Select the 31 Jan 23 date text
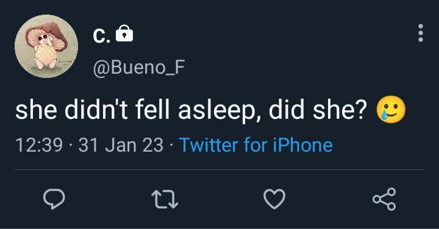The image size is (439, 229). [121, 146]
